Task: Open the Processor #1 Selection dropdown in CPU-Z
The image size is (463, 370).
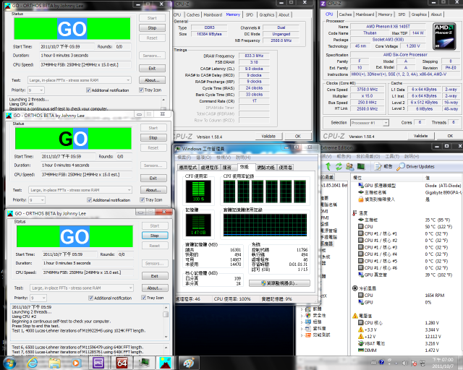Action: [x=370, y=123]
